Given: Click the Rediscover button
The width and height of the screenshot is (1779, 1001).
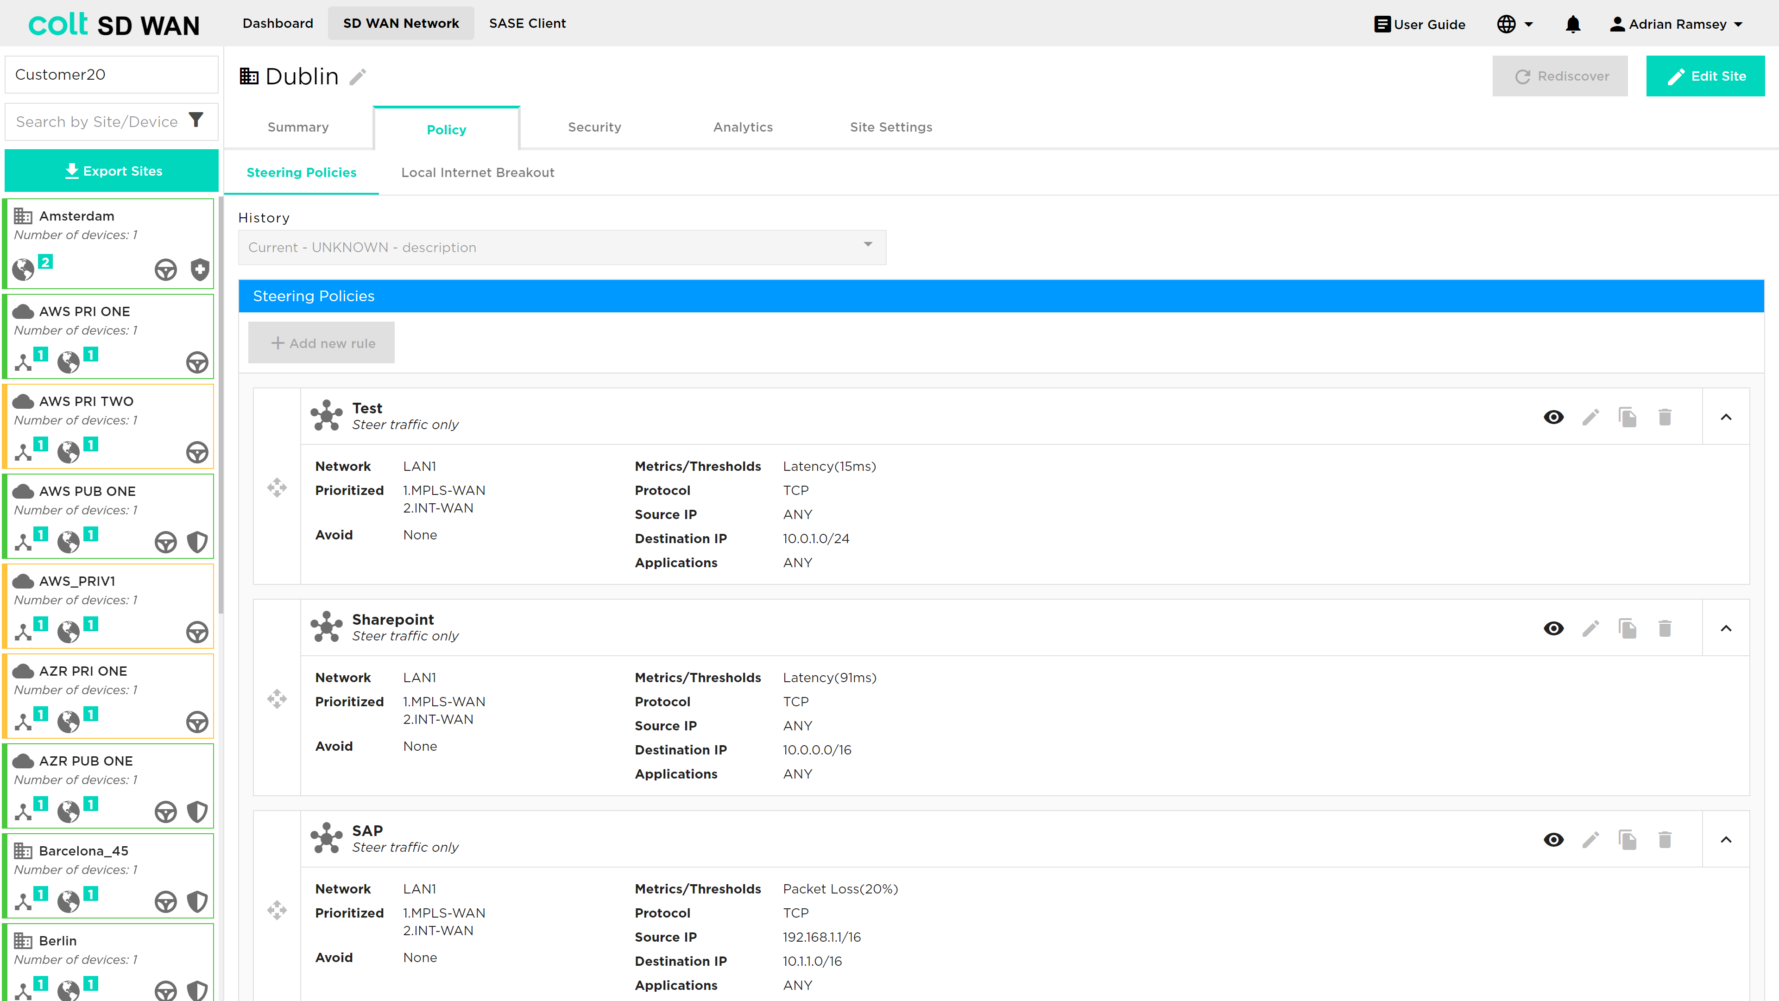Looking at the screenshot, I should (1560, 76).
